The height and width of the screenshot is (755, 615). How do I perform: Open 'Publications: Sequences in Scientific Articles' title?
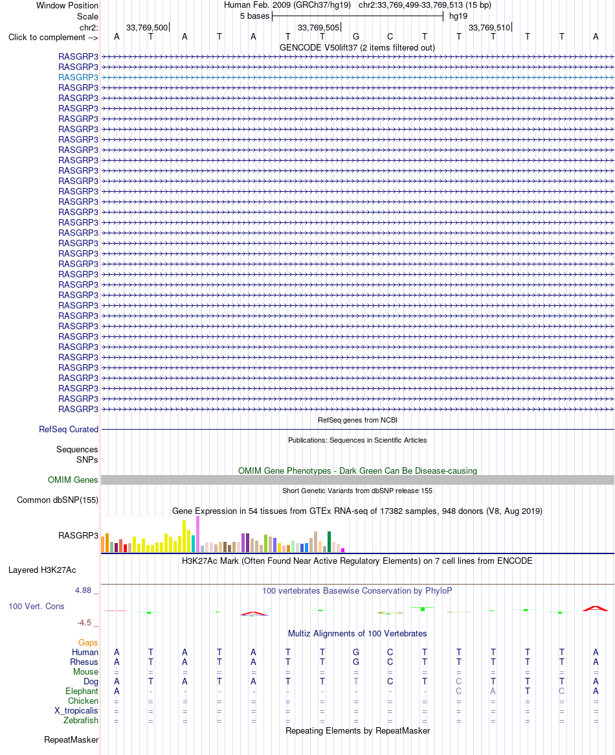[x=357, y=441]
